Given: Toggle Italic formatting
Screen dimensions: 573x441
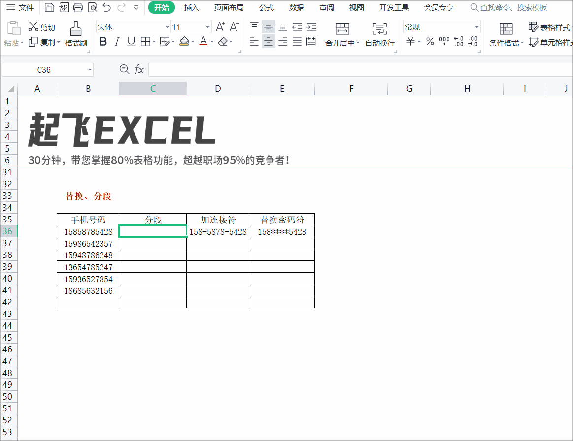Looking at the screenshot, I should pyautogui.click(x=117, y=42).
